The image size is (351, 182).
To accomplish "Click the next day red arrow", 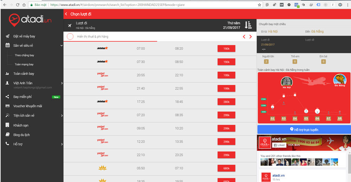I will (x=251, y=37).
